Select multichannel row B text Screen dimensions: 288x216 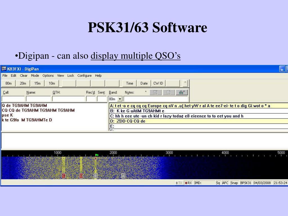[199, 111]
